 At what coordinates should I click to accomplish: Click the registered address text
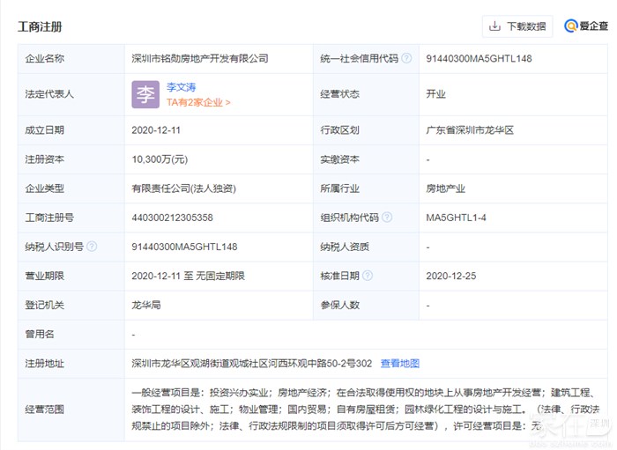click(251, 363)
